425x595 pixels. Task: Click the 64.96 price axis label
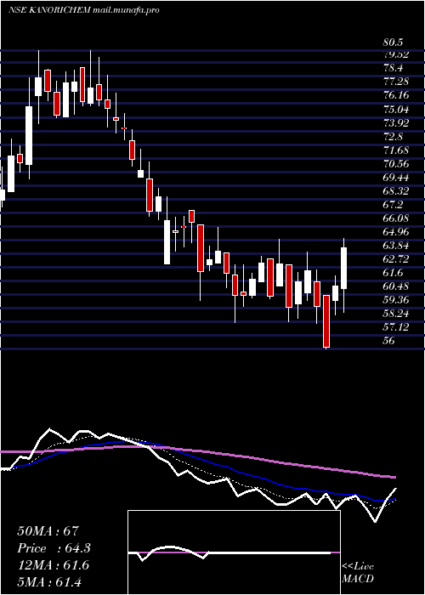[396, 232]
